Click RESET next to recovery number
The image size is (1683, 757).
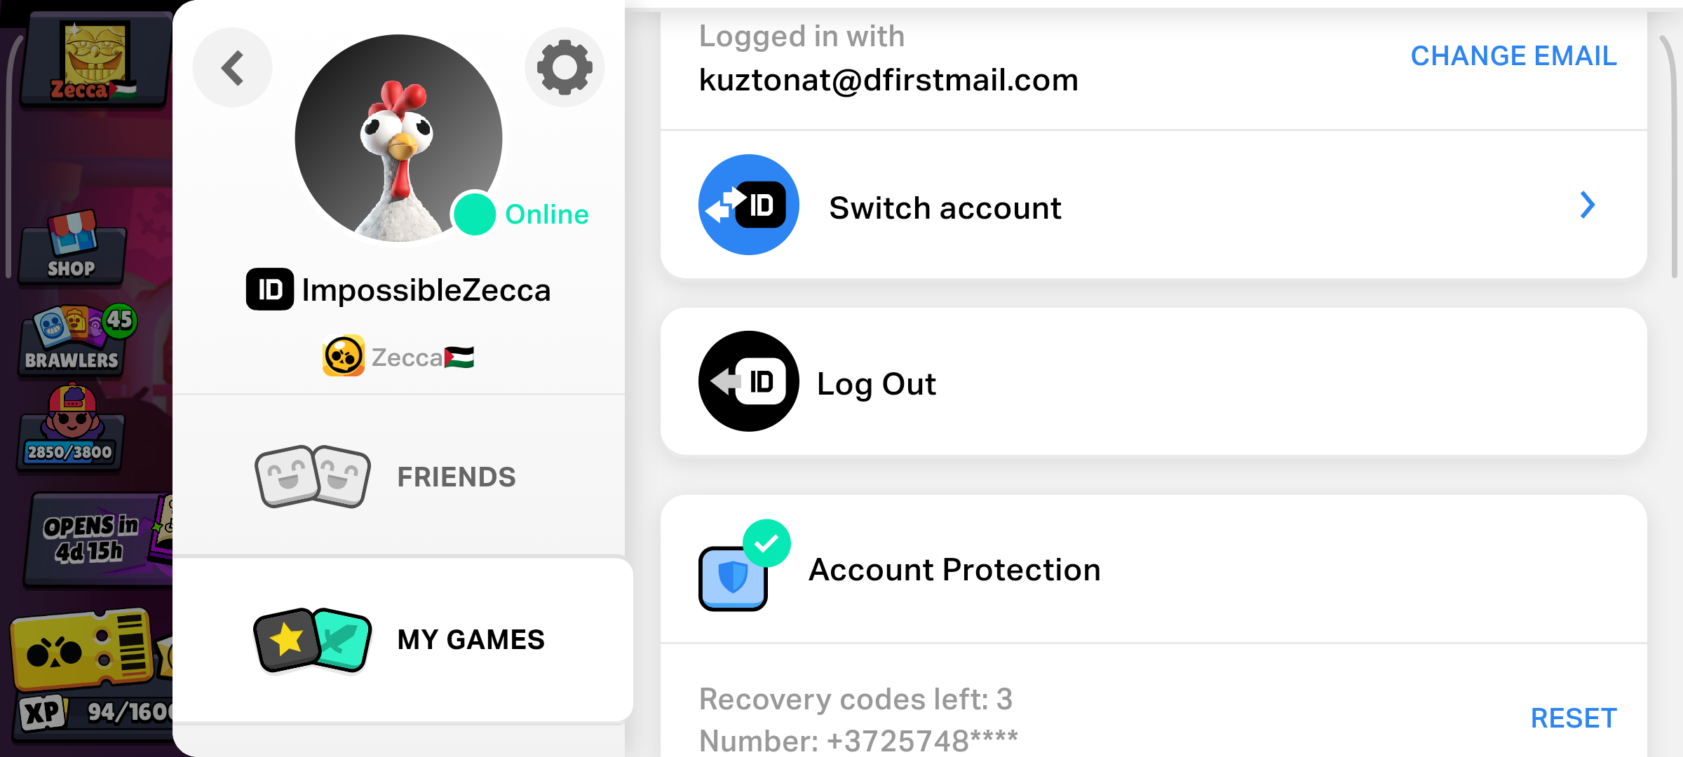click(x=1574, y=717)
